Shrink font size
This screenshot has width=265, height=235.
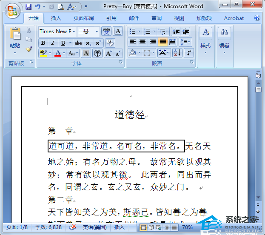(118, 54)
